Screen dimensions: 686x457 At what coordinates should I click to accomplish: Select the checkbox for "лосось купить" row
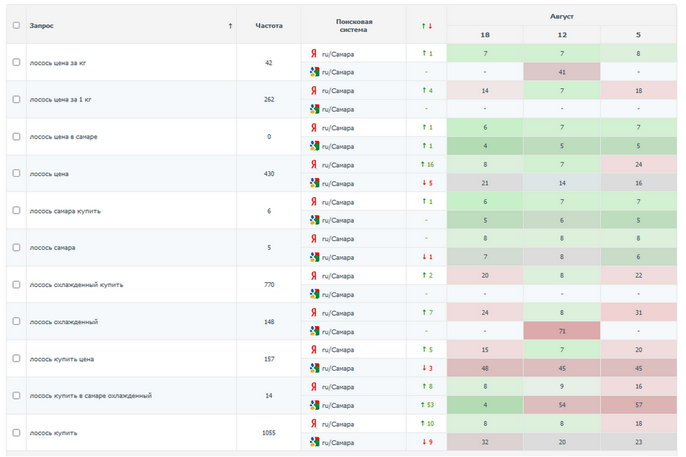pos(16,433)
